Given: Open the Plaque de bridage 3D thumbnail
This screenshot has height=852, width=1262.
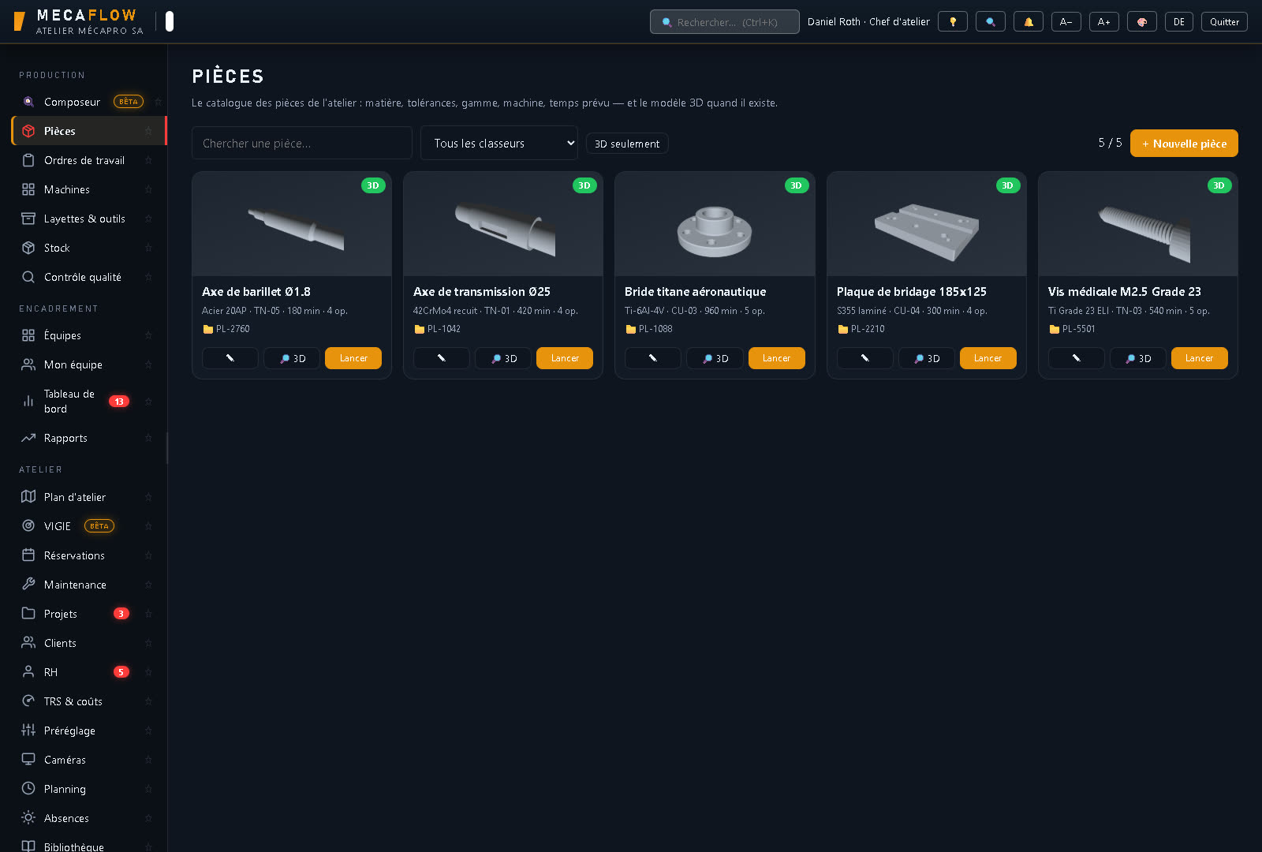Looking at the screenshot, I should pyautogui.click(x=927, y=224).
